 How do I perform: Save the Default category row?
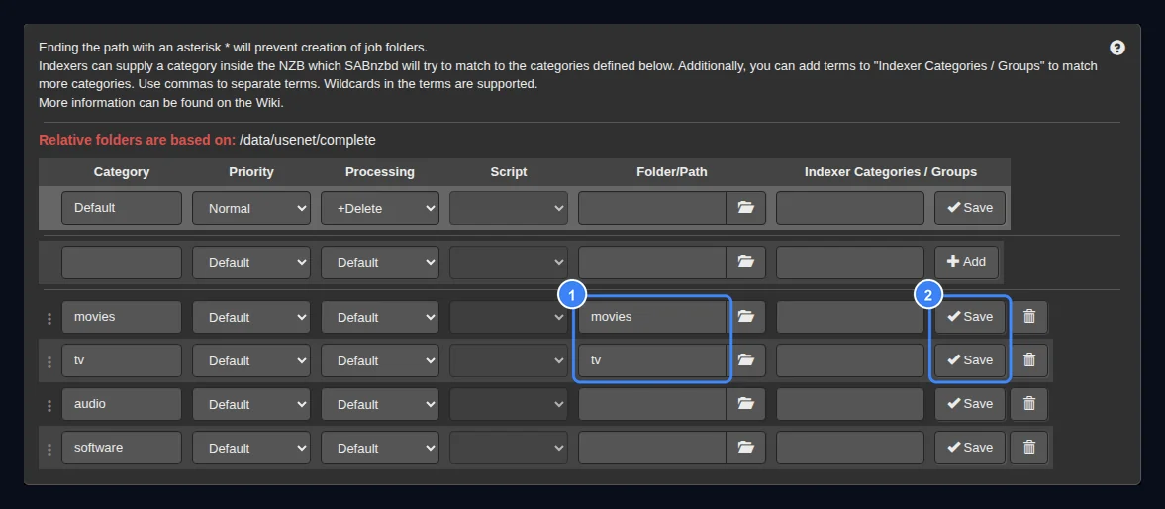[x=970, y=208]
